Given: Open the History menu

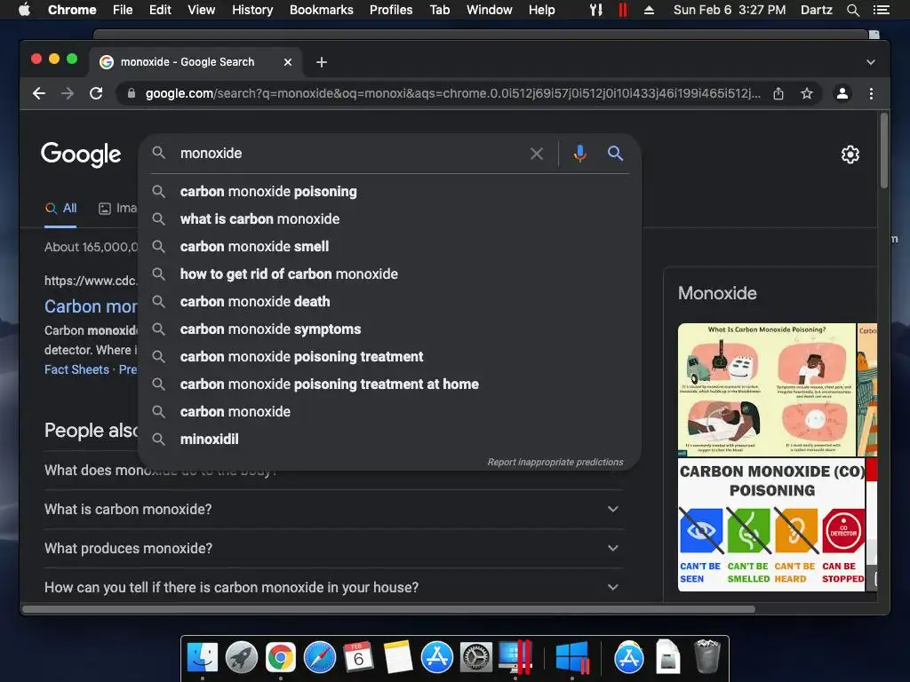Looking at the screenshot, I should (252, 10).
